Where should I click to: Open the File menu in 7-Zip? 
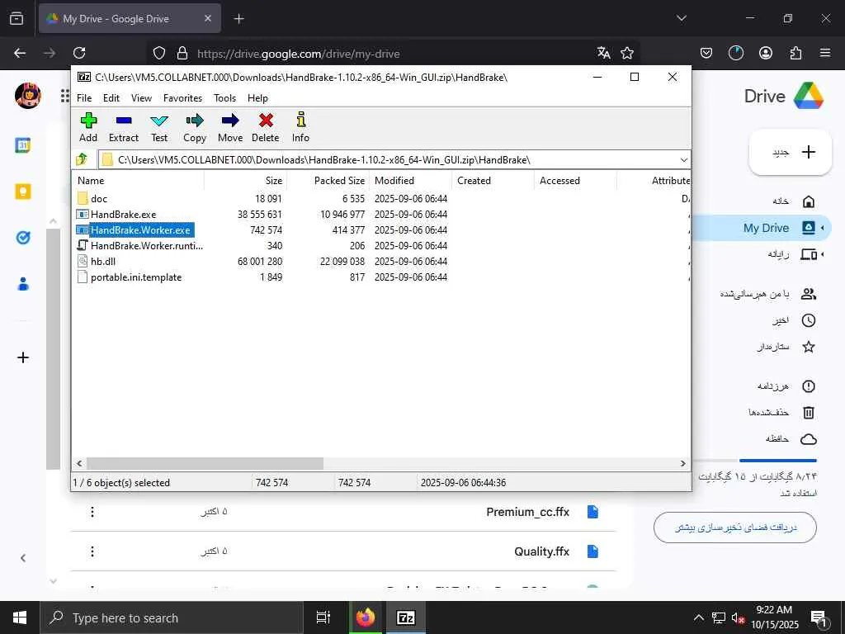[84, 98]
